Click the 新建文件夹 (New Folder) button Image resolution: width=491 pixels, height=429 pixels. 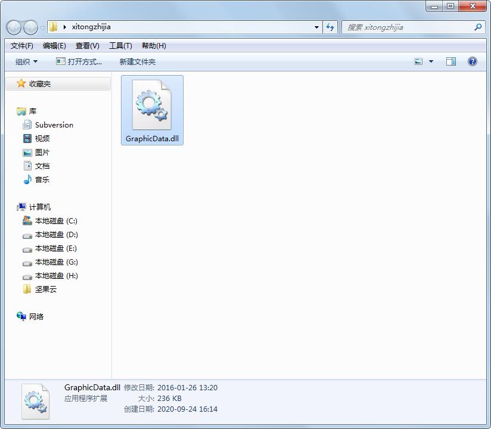click(137, 61)
